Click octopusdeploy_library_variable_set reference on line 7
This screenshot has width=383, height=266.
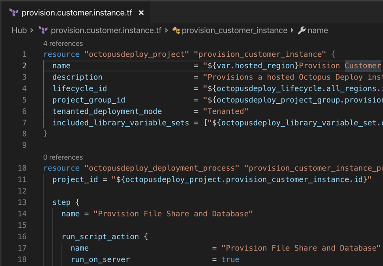(299, 123)
